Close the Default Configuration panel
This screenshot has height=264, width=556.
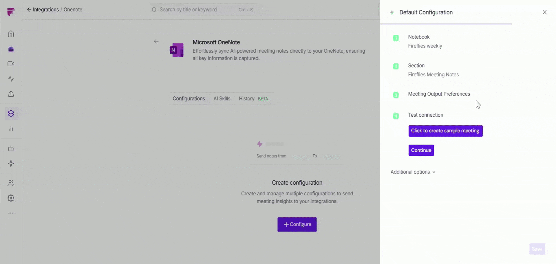click(x=544, y=12)
